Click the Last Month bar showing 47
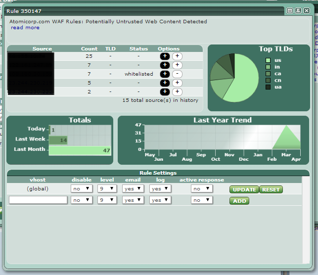Image resolution: width=318 pixels, height=275 pixels. [80, 150]
